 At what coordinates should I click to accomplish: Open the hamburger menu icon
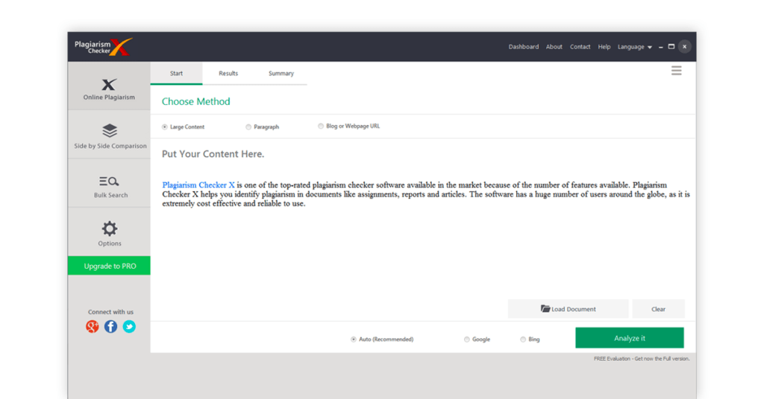click(676, 71)
